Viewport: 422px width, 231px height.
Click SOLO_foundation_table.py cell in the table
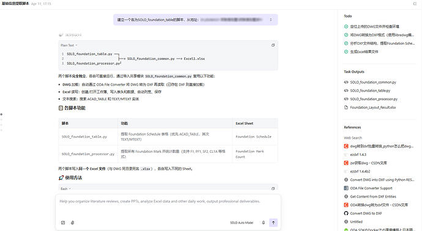(x=84, y=137)
